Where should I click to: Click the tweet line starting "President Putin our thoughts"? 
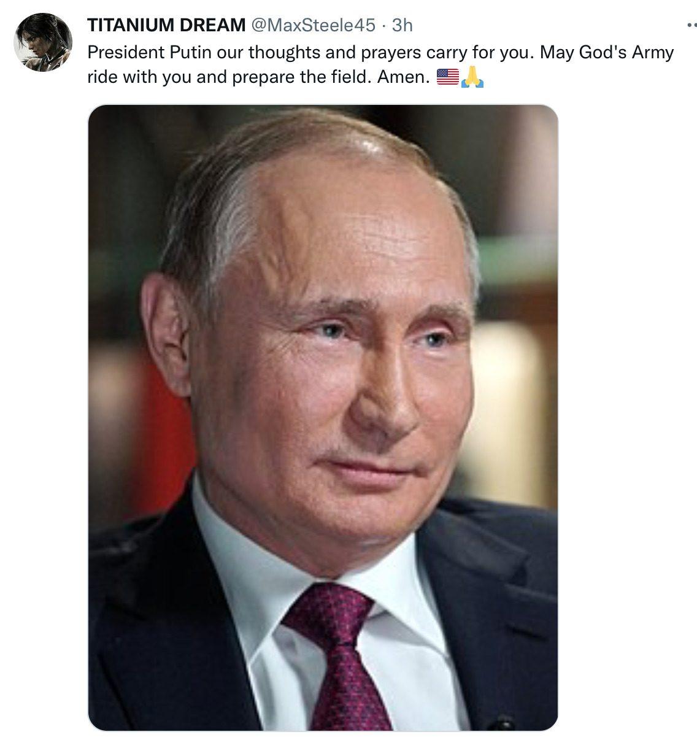(380, 52)
